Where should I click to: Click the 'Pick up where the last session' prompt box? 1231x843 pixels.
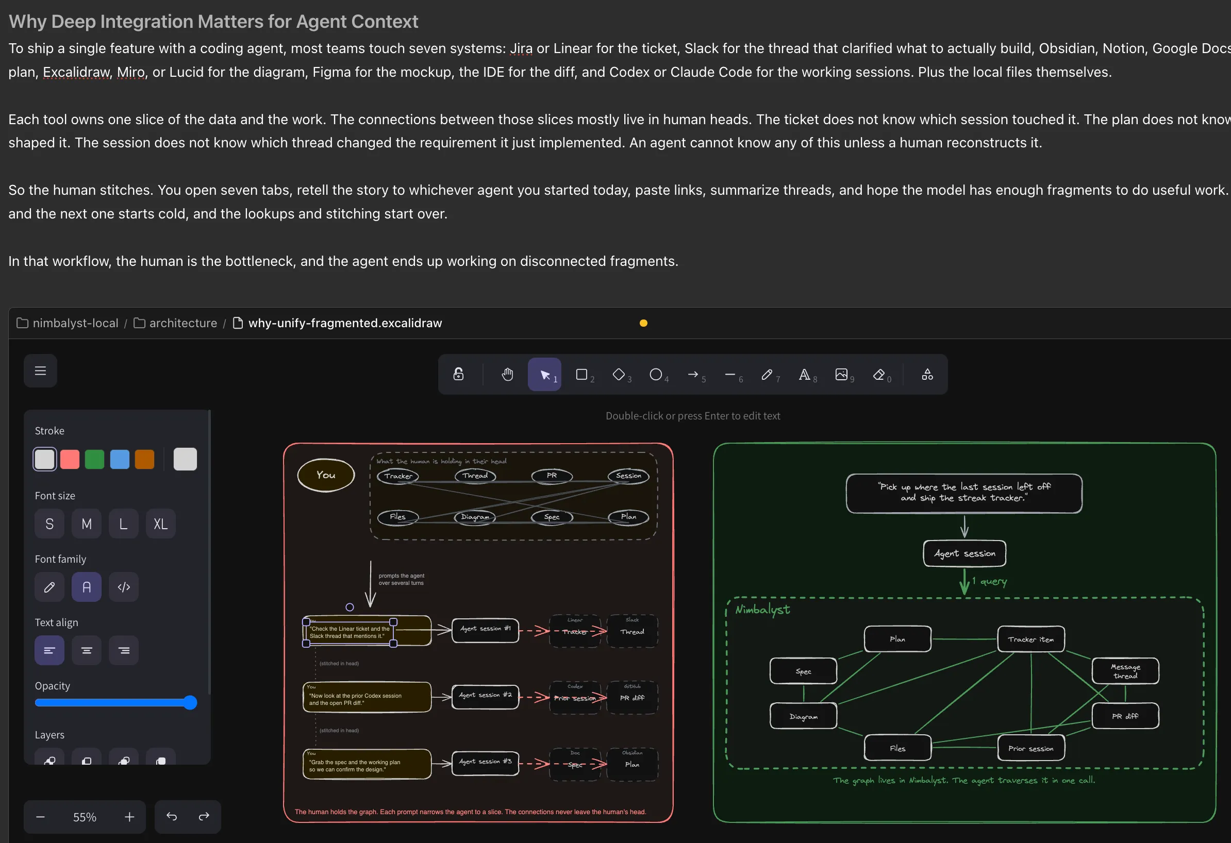coord(964,493)
